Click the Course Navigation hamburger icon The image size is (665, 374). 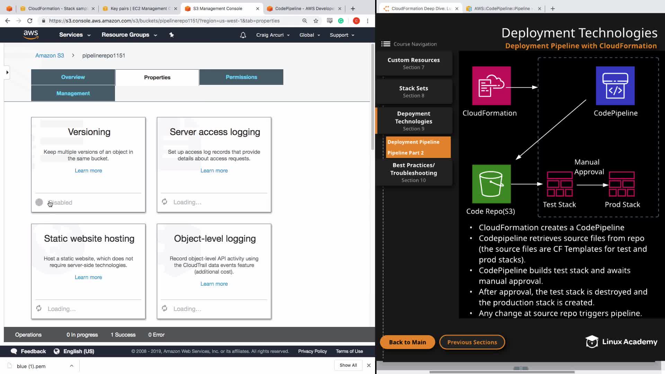(385, 44)
